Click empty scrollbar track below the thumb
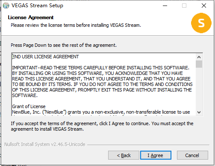Screen dimensions: 215x166 (199, 88)
